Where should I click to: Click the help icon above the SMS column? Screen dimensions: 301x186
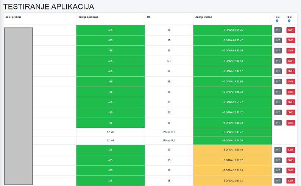tap(289, 21)
